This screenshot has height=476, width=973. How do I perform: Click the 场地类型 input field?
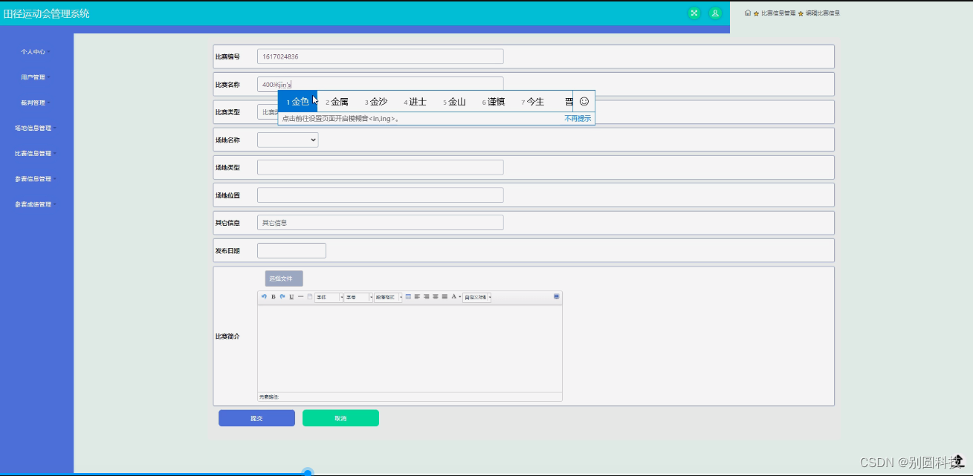coord(381,167)
